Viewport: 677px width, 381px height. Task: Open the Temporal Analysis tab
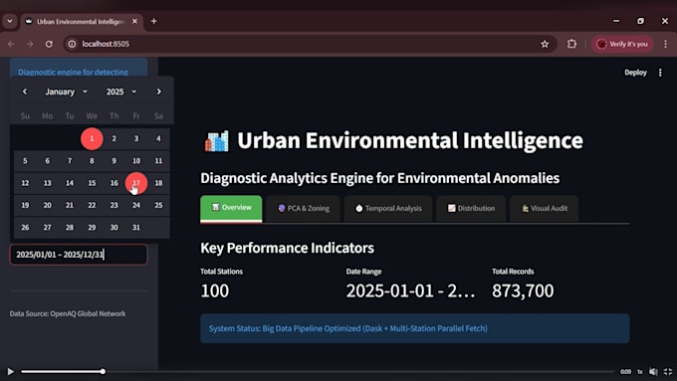click(388, 209)
